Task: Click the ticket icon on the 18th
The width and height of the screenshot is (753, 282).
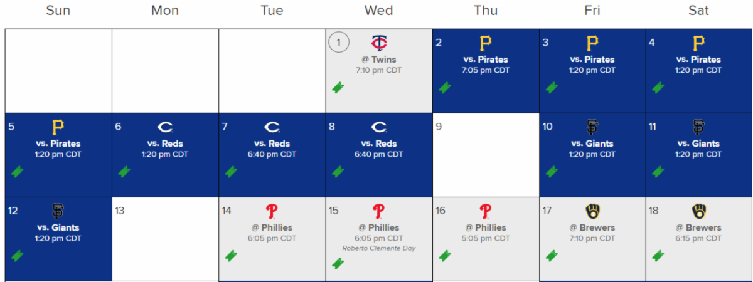Action: 658,256
